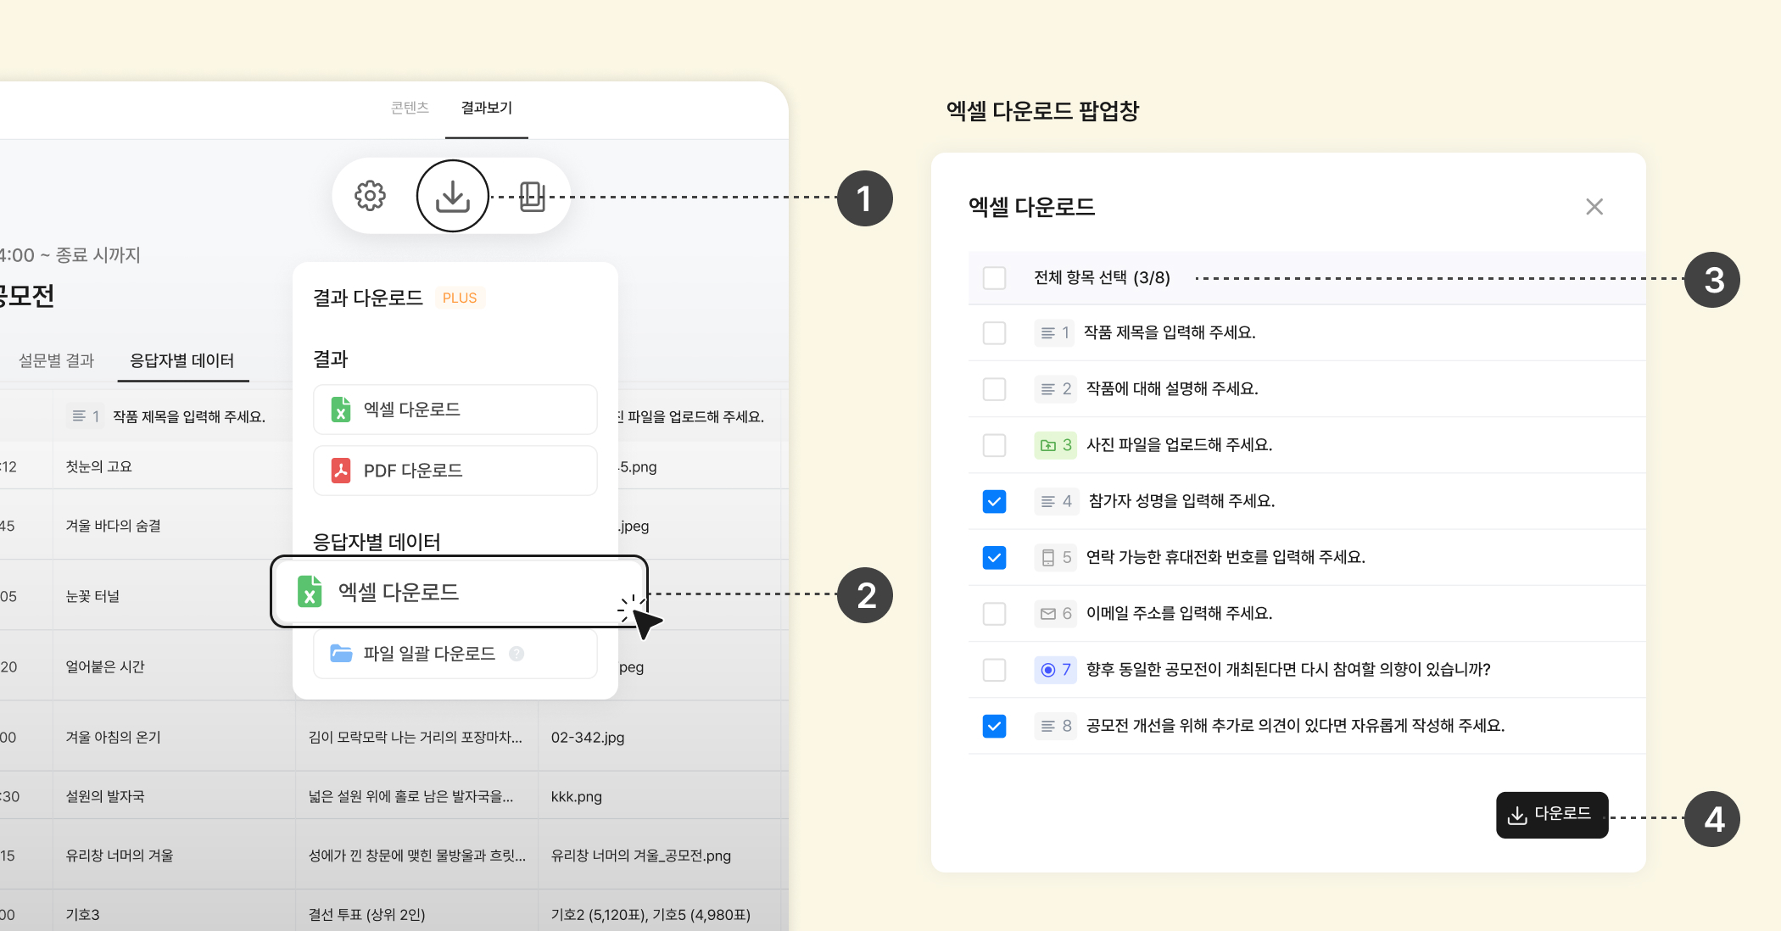Open the settings gear in the toolbar
The height and width of the screenshot is (931, 1781).
tap(370, 196)
